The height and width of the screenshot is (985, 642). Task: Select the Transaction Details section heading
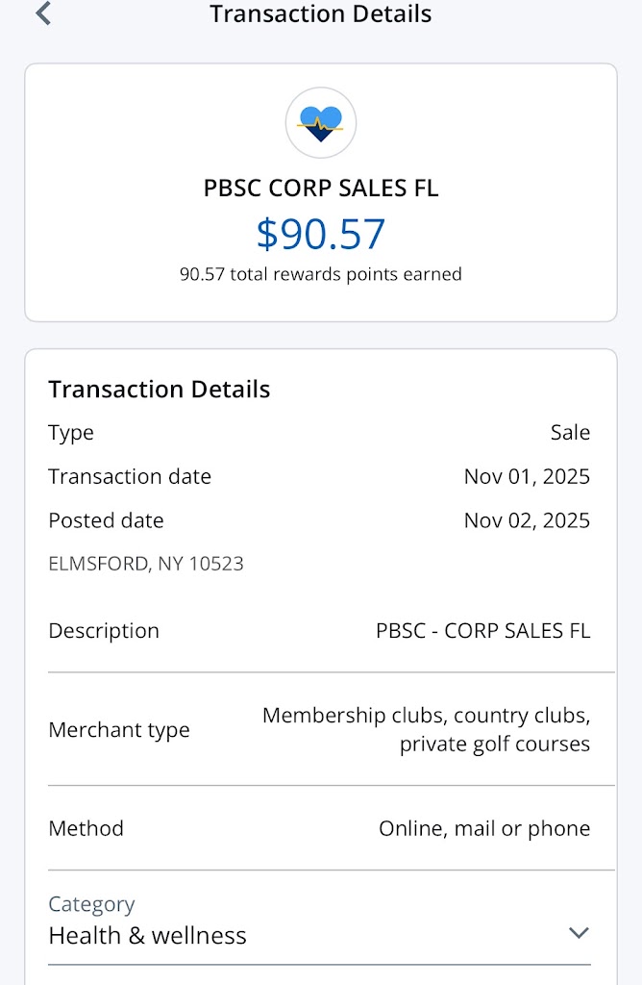pos(160,389)
